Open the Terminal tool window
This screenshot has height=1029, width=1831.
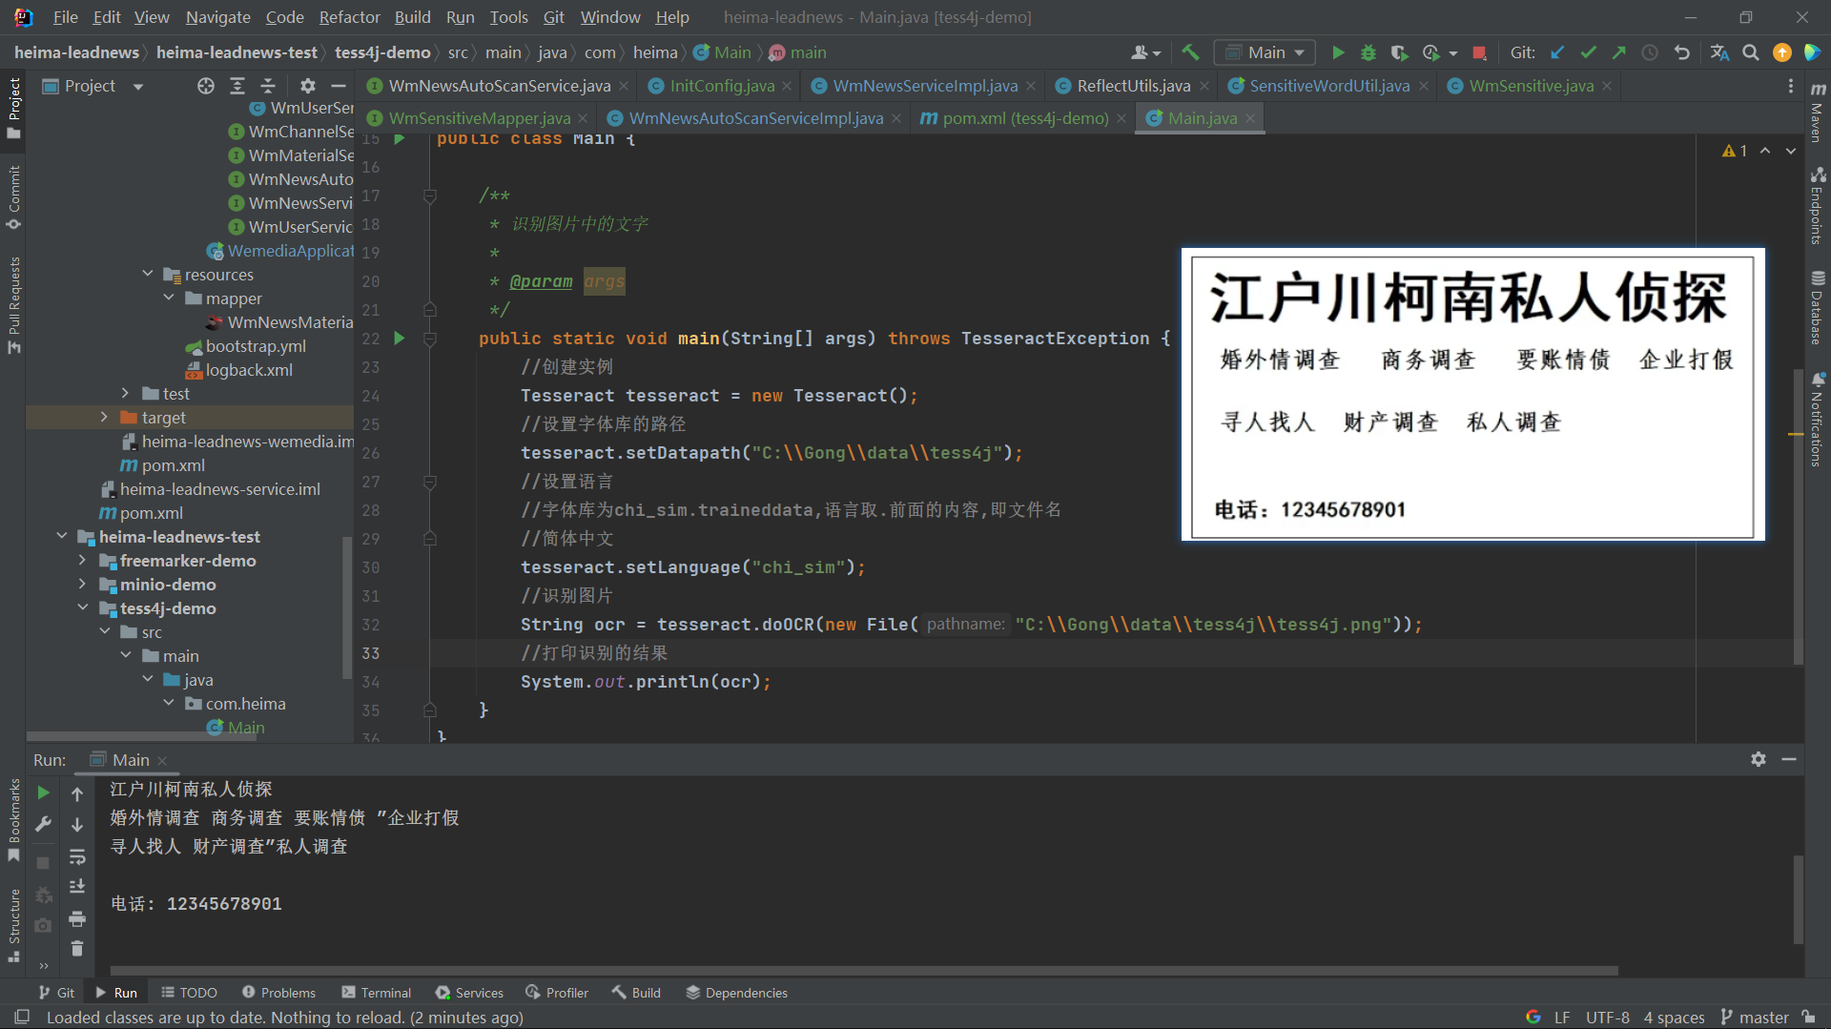[x=376, y=993]
